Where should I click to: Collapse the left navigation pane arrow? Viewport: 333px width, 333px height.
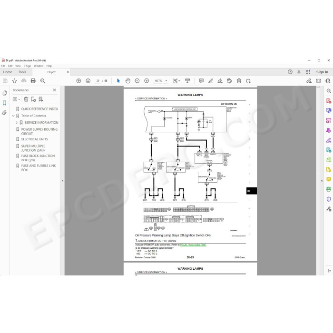[x=63, y=181]
